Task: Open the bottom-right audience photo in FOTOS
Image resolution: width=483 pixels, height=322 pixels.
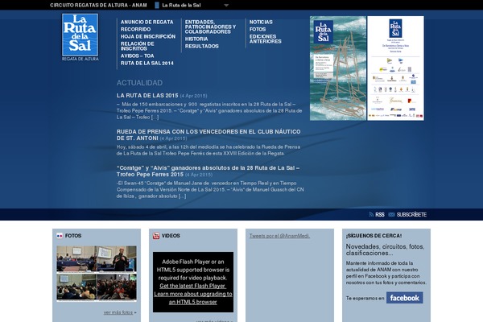Action: pos(117,287)
